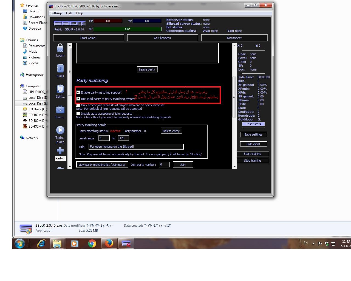Image resolution: width=351 pixels, height=281 pixels.
Task: Click the Stop training button
Action: tap(253, 161)
